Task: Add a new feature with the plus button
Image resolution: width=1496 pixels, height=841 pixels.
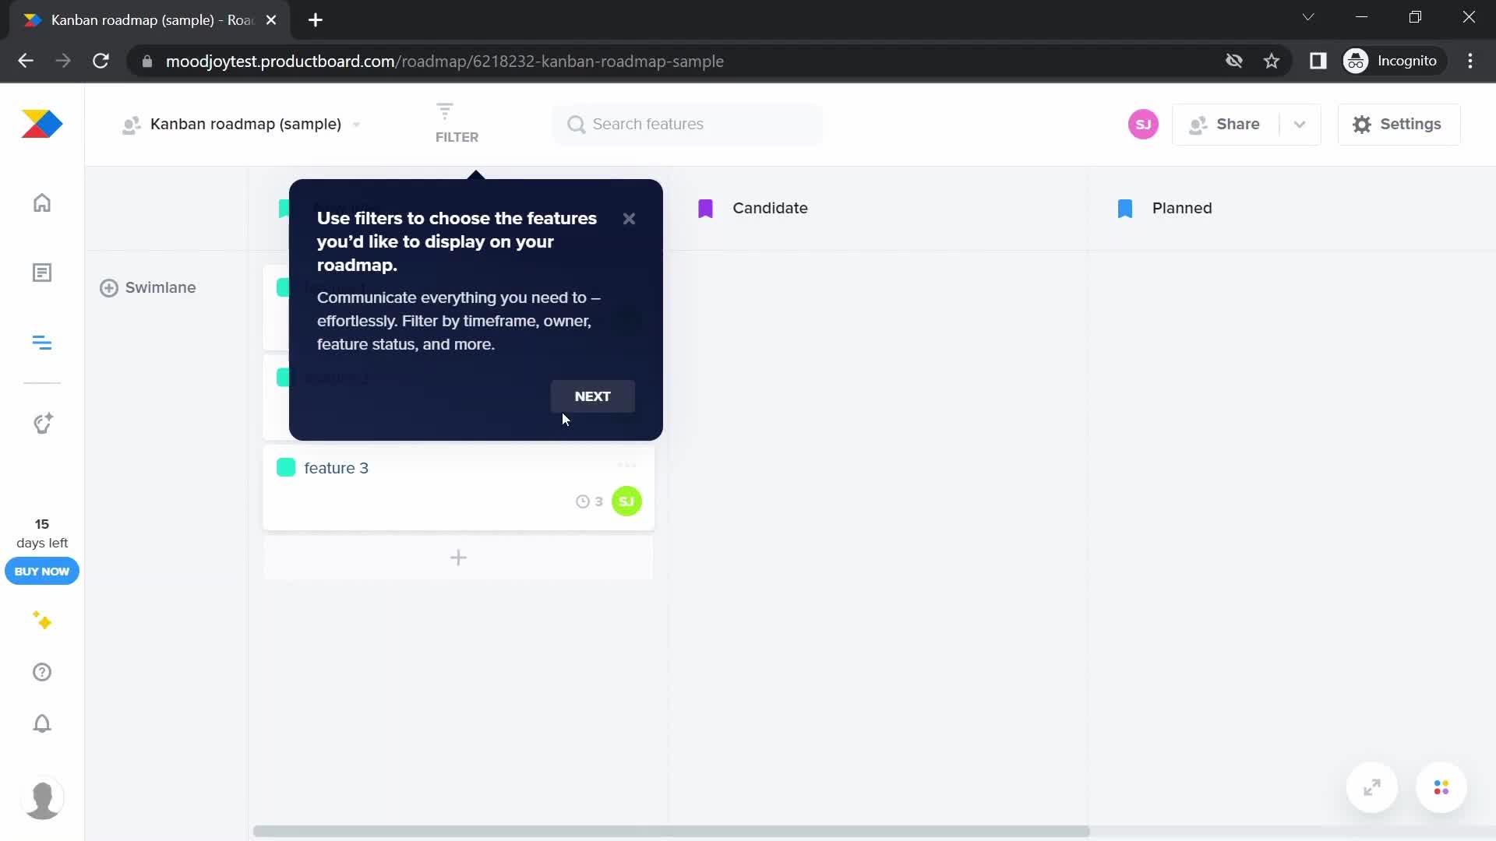Action: (458, 558)
